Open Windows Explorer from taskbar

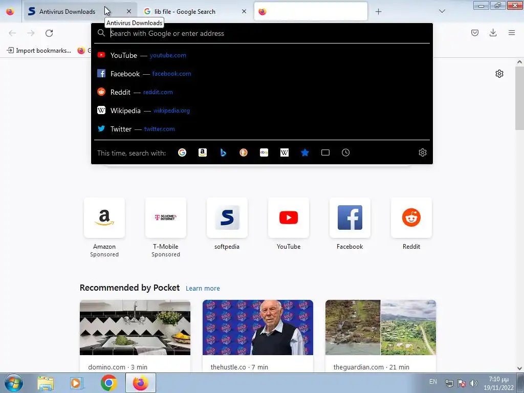[46, 383]
